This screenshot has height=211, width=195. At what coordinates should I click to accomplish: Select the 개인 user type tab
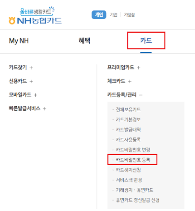click(x=99, y=15)
